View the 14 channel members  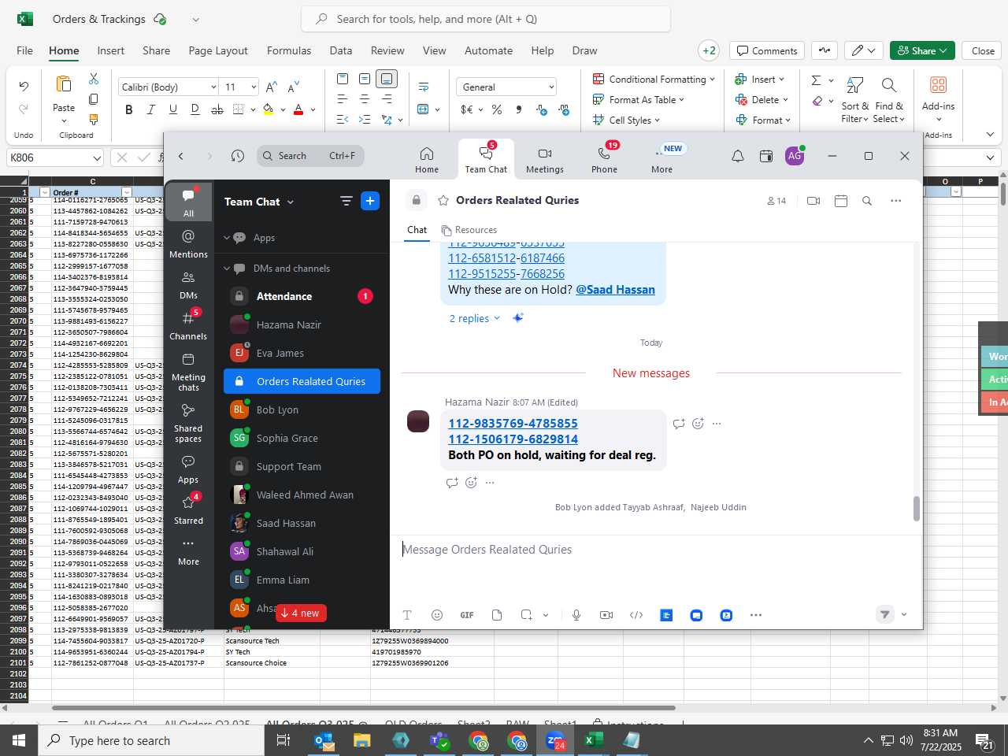(776, 201)
